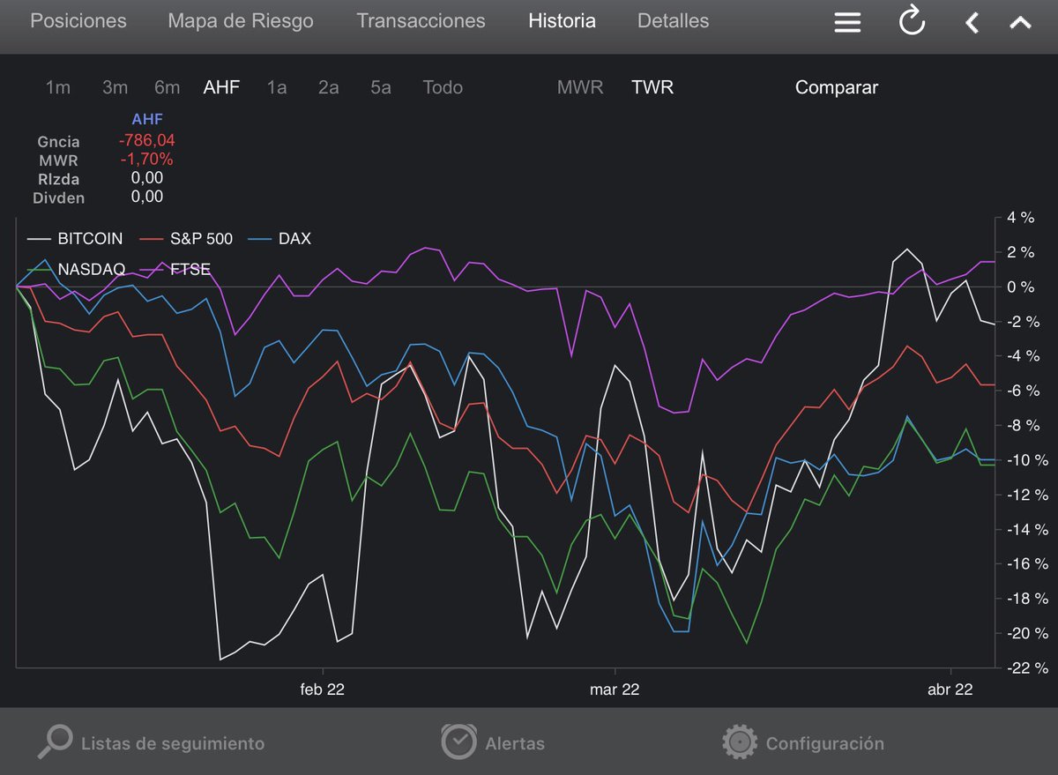Toggle the FTSE legend series
1058x775 pixels.
[176, 269]
